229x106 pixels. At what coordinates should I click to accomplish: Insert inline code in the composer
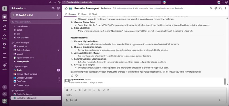tap(104, 90)
